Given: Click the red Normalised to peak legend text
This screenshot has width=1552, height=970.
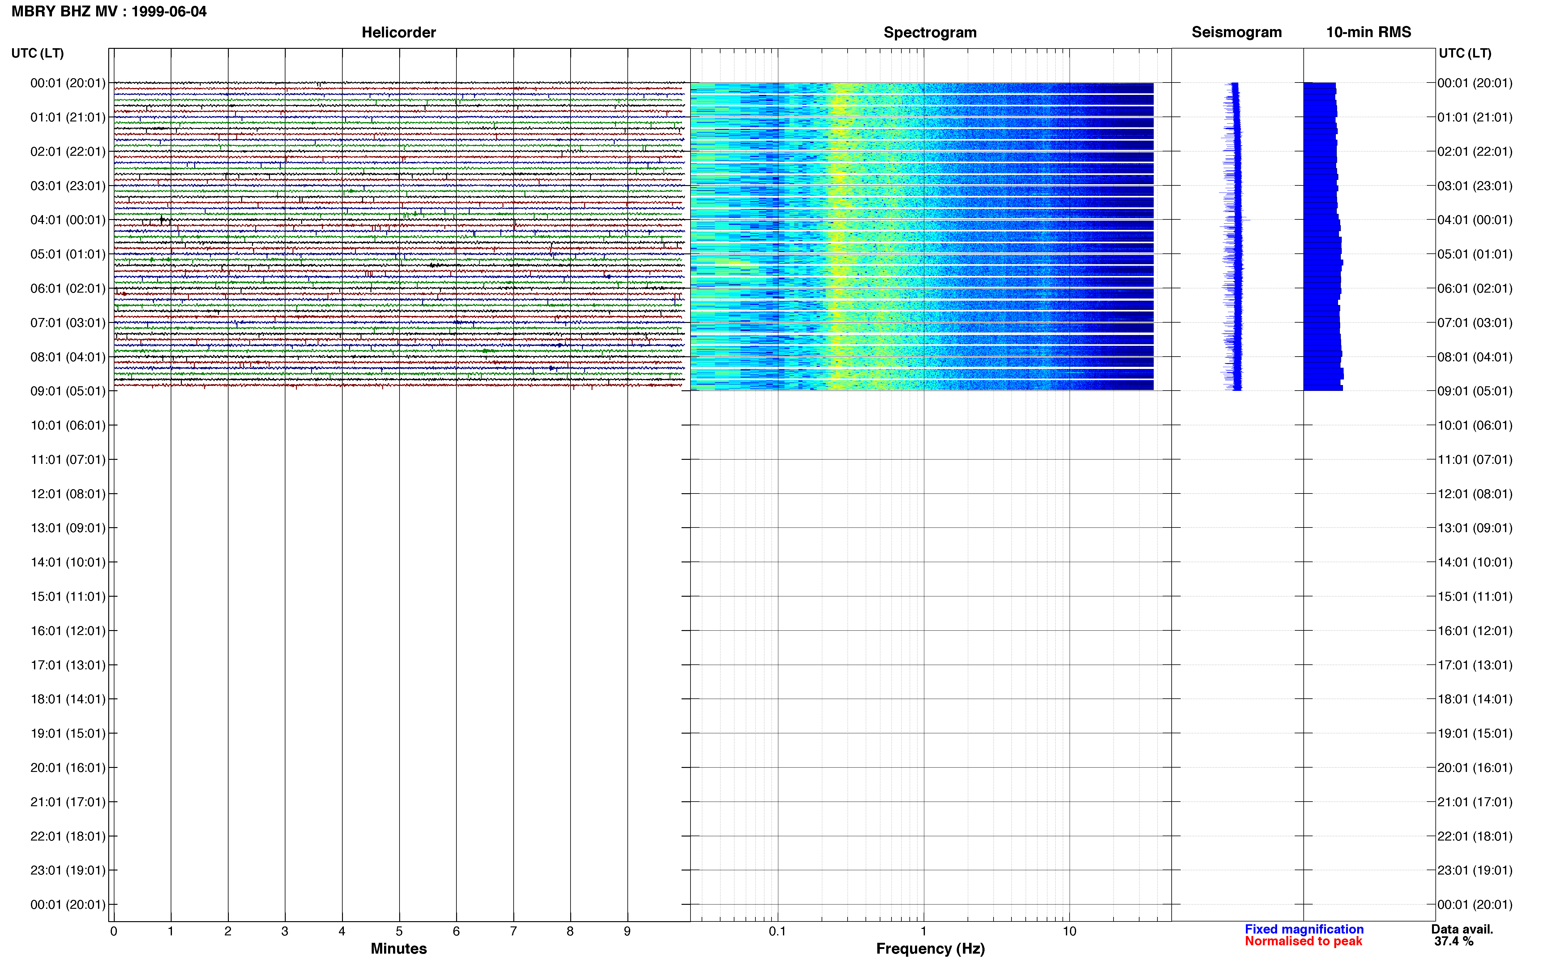Looking at the screenshot, I should (1304, 942).
